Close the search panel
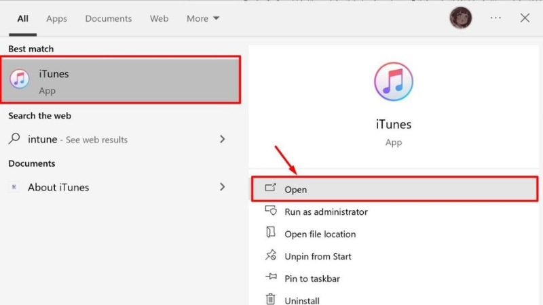543x305 pixels. 525,18
